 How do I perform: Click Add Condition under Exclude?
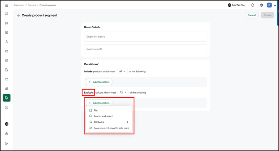pyautogui.click(x=99, y=103)
